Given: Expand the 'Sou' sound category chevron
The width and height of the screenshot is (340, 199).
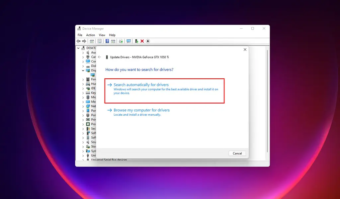Looking at the screenshot, I should click(x=83, y=142).
